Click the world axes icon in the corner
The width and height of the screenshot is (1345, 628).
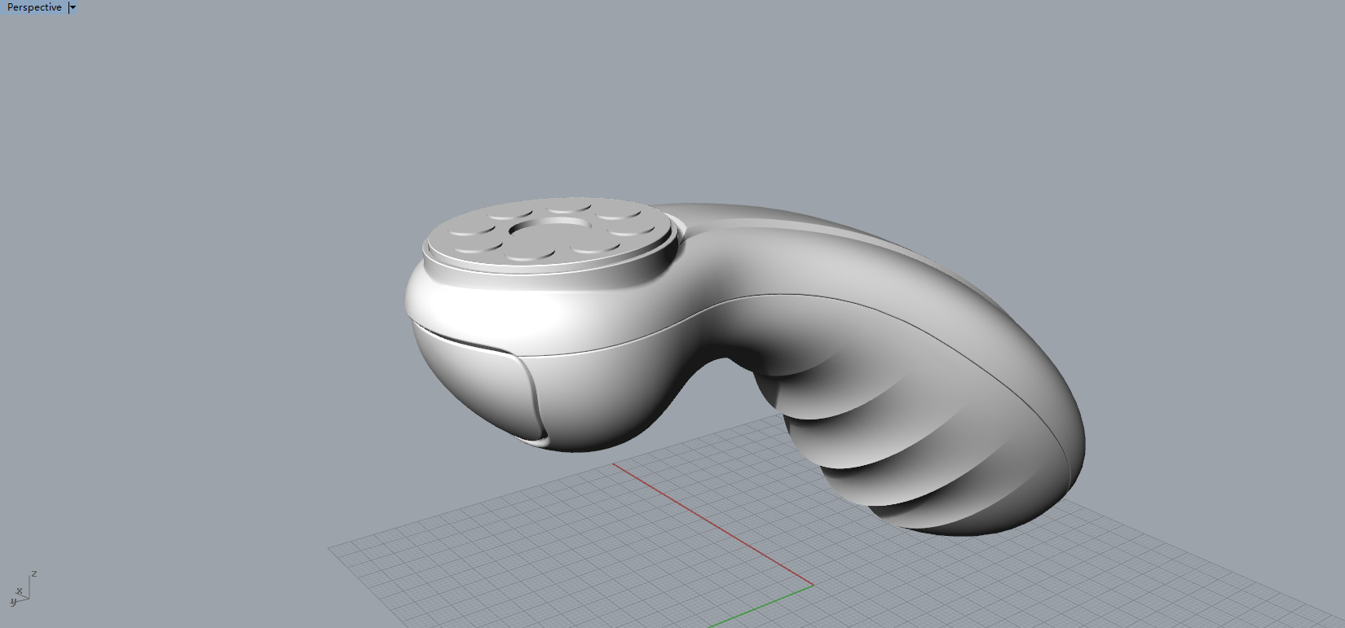(x=22, y=589)
